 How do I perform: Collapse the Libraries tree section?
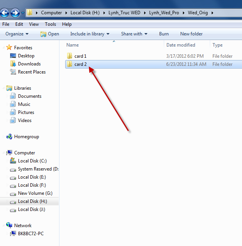pyautogui.click(x=3, y=88)
